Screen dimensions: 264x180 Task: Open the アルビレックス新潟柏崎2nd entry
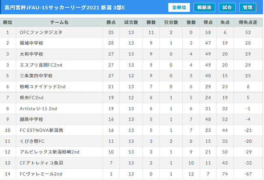tap(50, 152)
